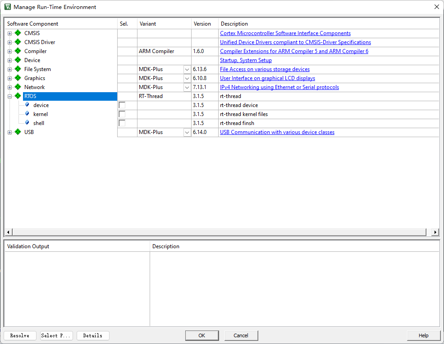The width and height of the screenshot is (444, 344).
Task: Click the green diamond icon beside USB
Action: click(x=18, y=132)
